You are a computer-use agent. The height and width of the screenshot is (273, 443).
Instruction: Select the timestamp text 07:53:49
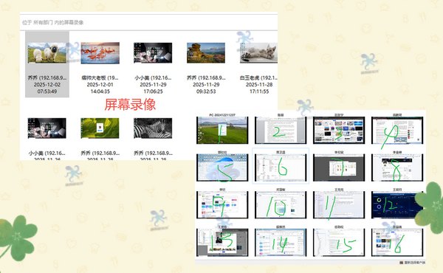click(47, 91)
